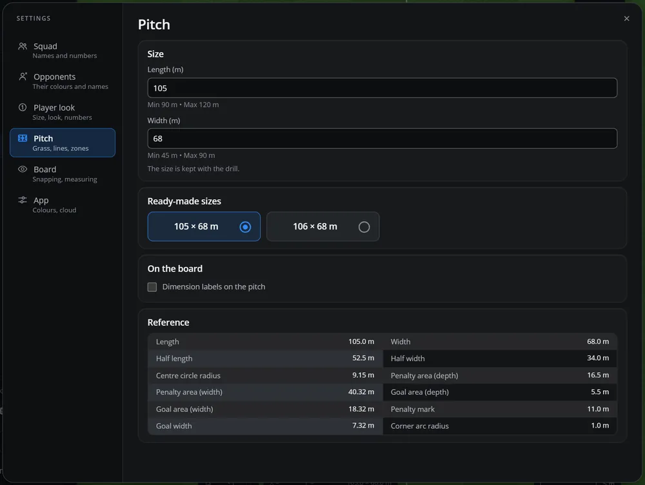
Task: Select the 105 × 68 m radio circle
Action: click(245, 226)
